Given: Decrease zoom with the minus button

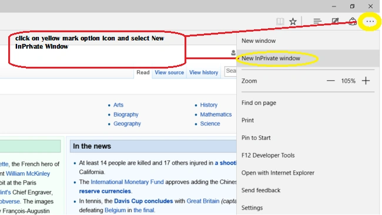Looking at the screenshot, I should (331, 81).
